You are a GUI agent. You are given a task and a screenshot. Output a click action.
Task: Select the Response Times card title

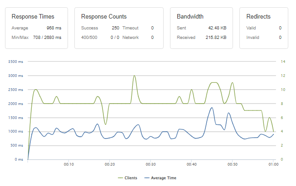(x=31, y=17)
